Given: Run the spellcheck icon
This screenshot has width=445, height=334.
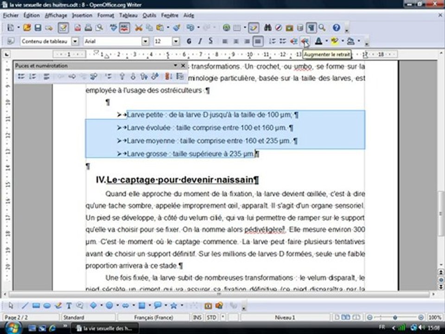Looking at the screenshot, I should coord(113,27).
